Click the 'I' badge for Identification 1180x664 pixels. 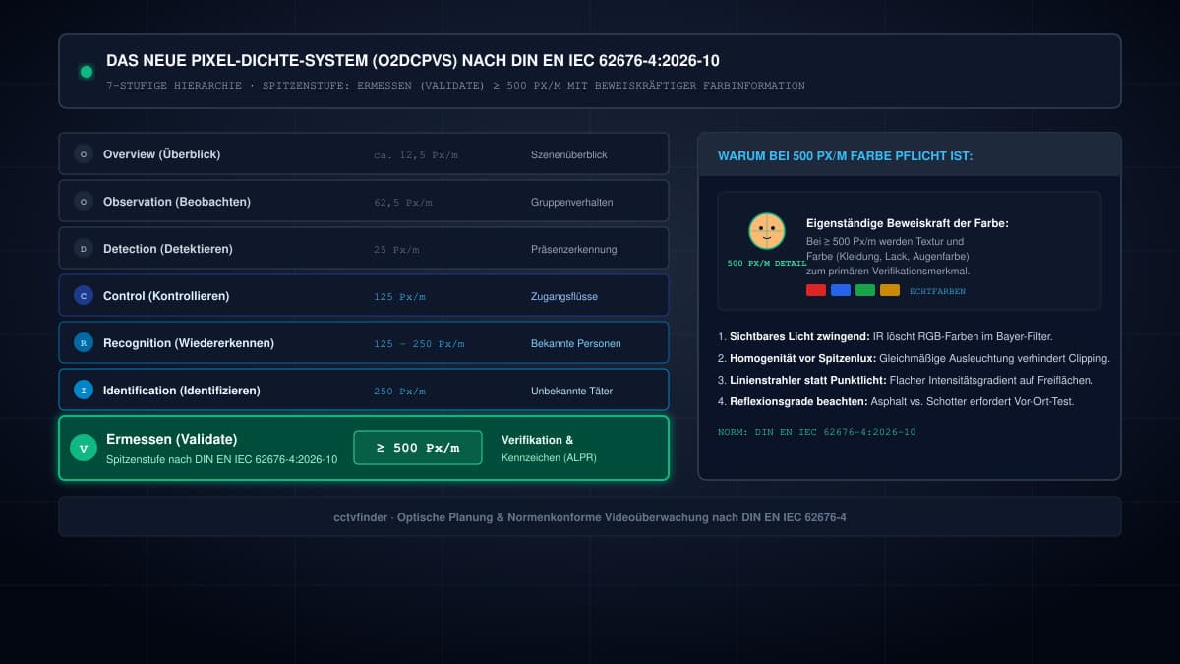[84, 391]
